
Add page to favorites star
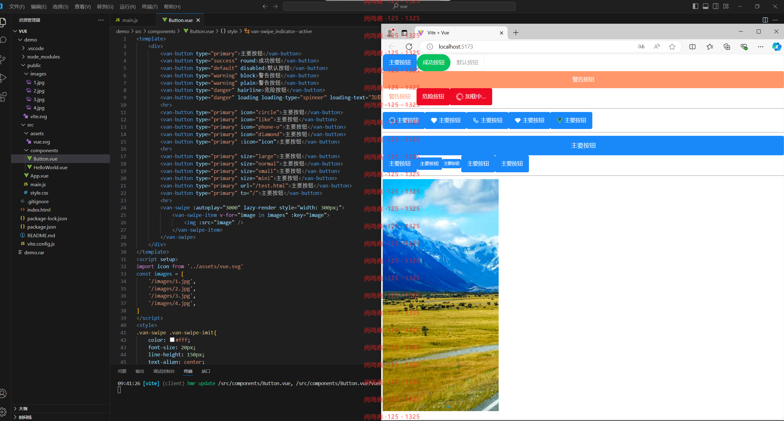672,47
